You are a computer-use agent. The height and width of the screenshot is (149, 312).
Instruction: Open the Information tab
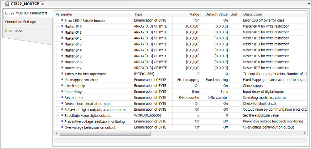(x=14, y=31)
